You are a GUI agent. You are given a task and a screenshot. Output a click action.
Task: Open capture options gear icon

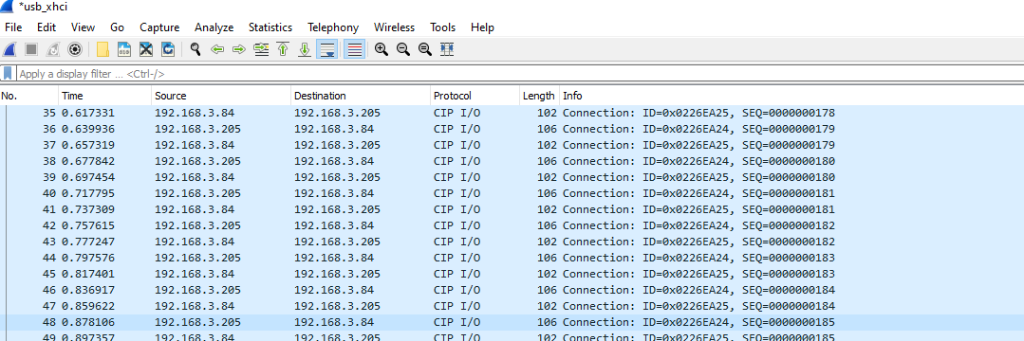pos(75,49)
